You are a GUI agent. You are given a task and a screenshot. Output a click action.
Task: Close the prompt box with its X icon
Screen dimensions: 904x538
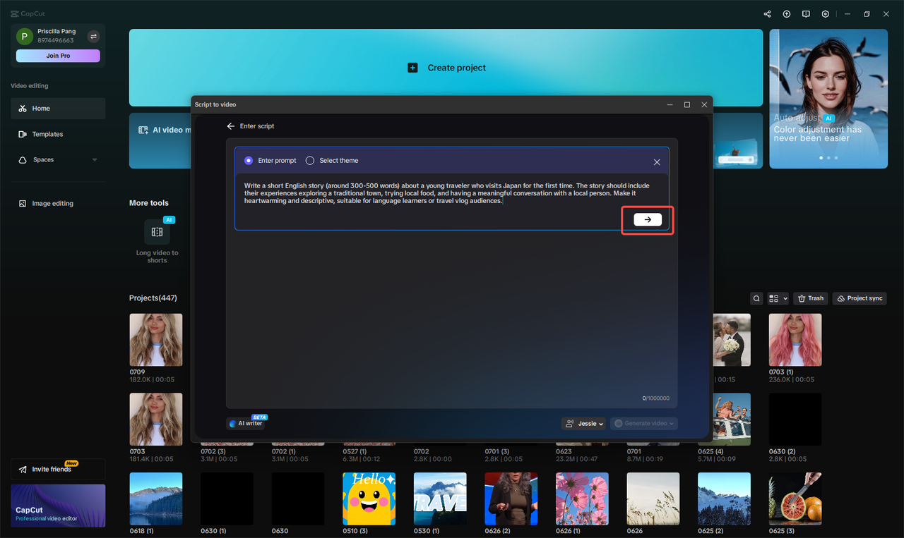657,162
